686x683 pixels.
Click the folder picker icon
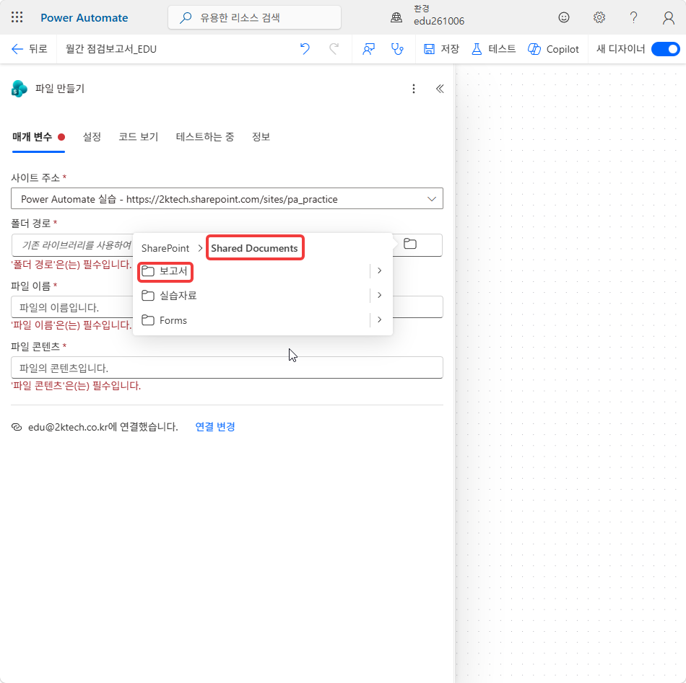pos(410,244)
